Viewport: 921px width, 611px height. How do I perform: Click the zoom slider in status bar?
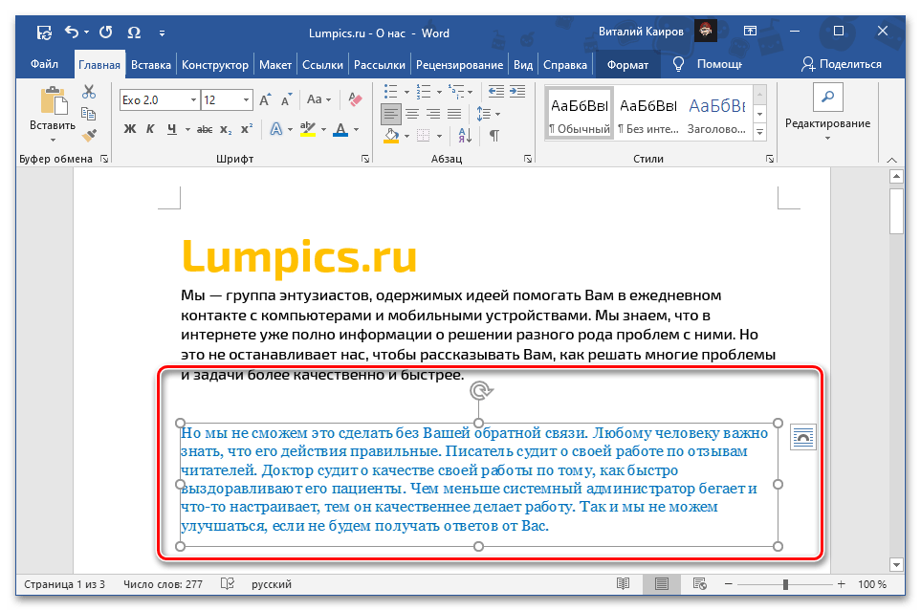point(785,584)
